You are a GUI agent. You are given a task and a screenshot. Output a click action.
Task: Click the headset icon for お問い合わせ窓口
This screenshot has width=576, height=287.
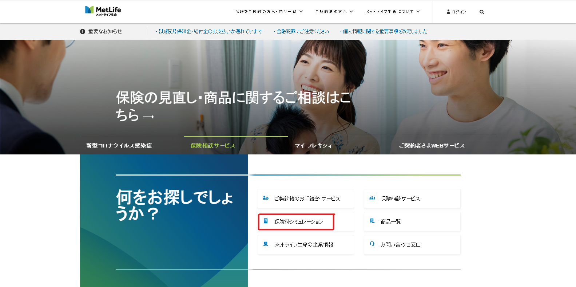click(x=372, y=244)
